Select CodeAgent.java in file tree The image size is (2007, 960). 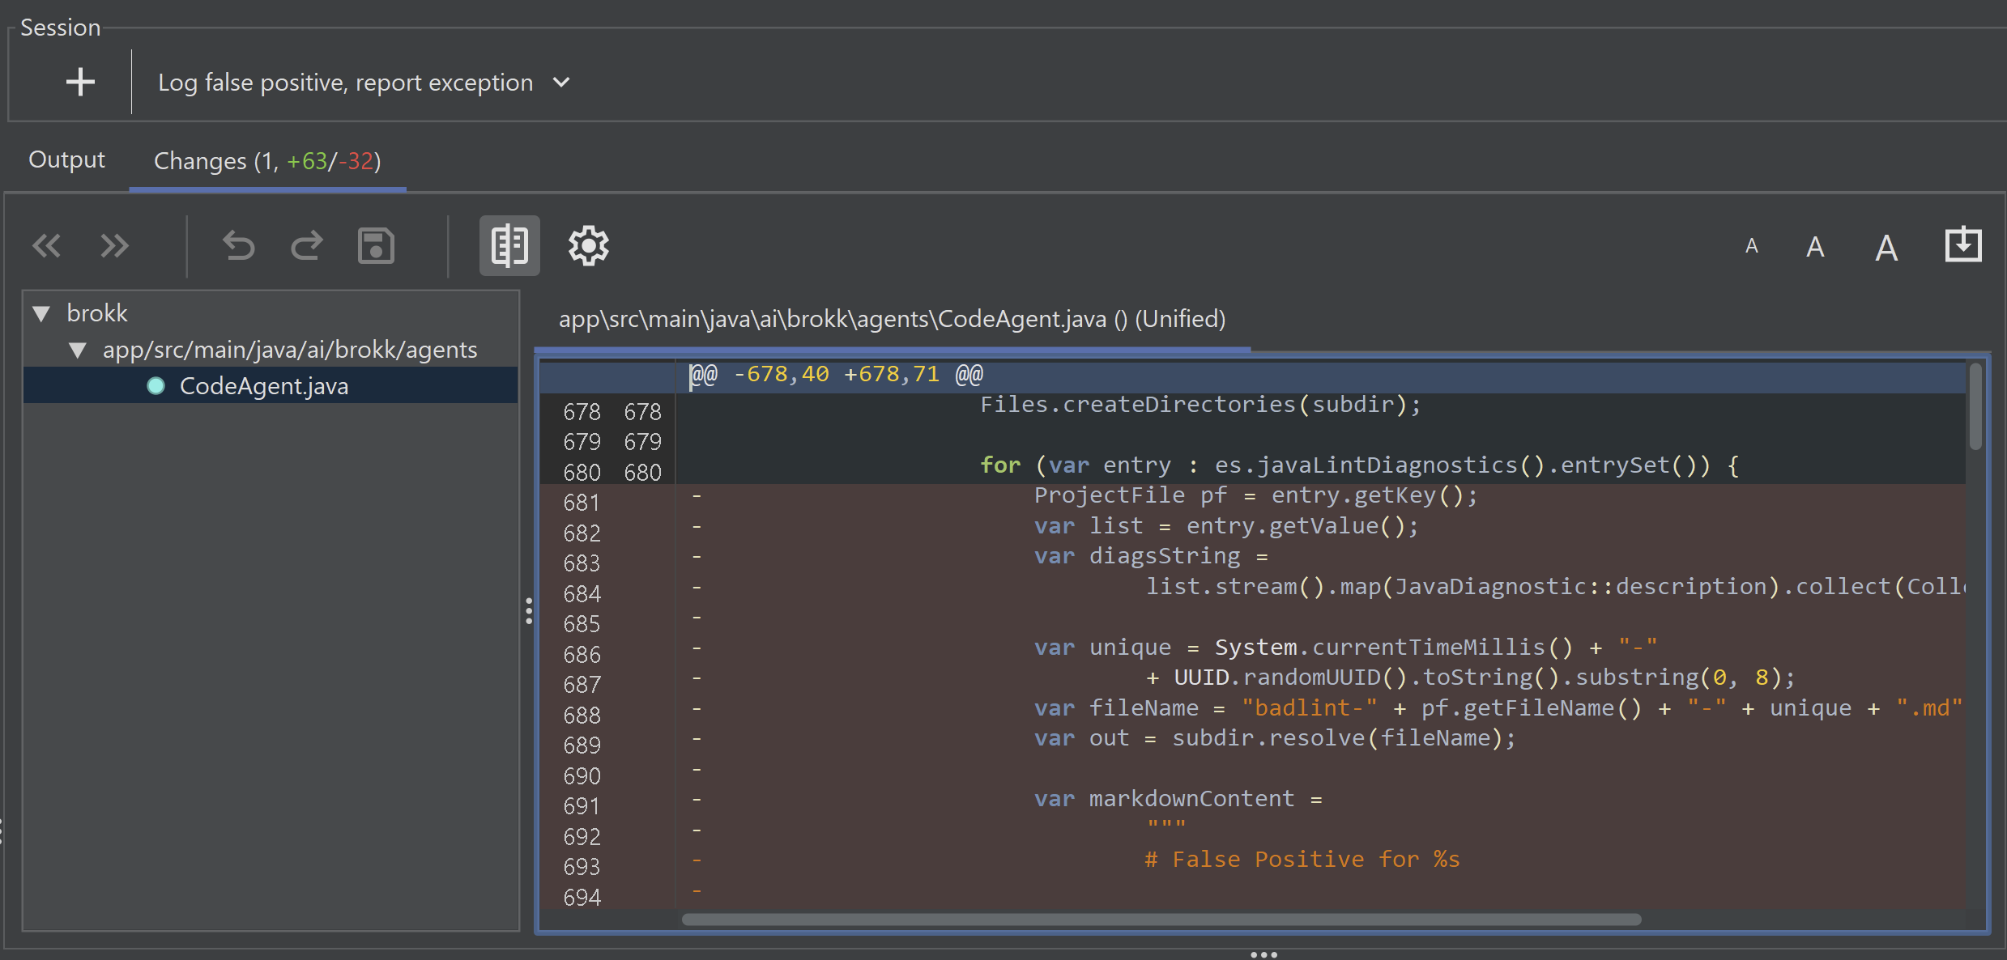pos(263,386)
